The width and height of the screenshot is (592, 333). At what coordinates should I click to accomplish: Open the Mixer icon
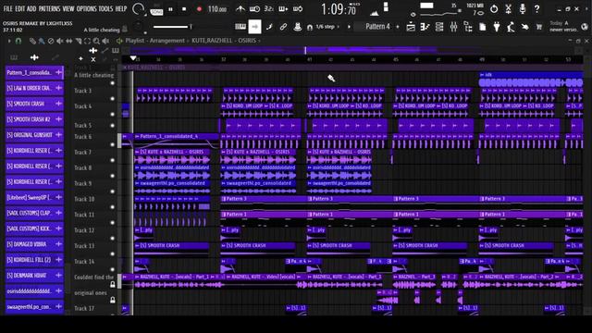(453, 27)
